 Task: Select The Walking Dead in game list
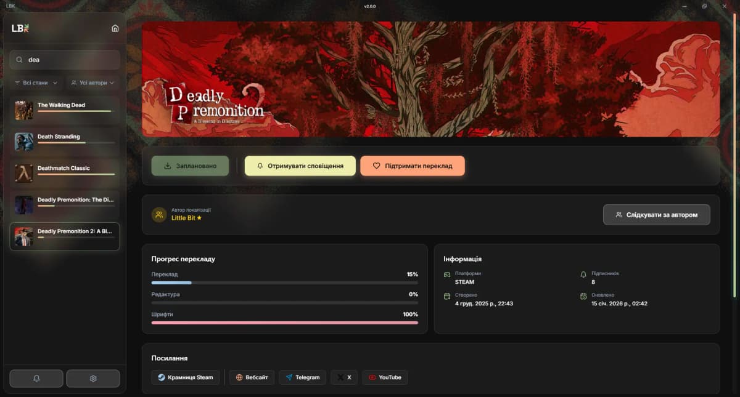(65, 108)
